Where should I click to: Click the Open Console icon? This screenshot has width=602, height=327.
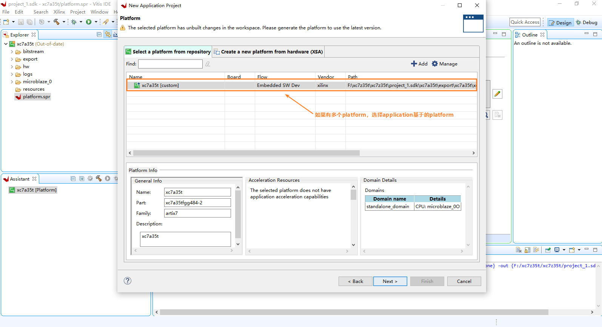pyautogui.click(x=572, y=250)
